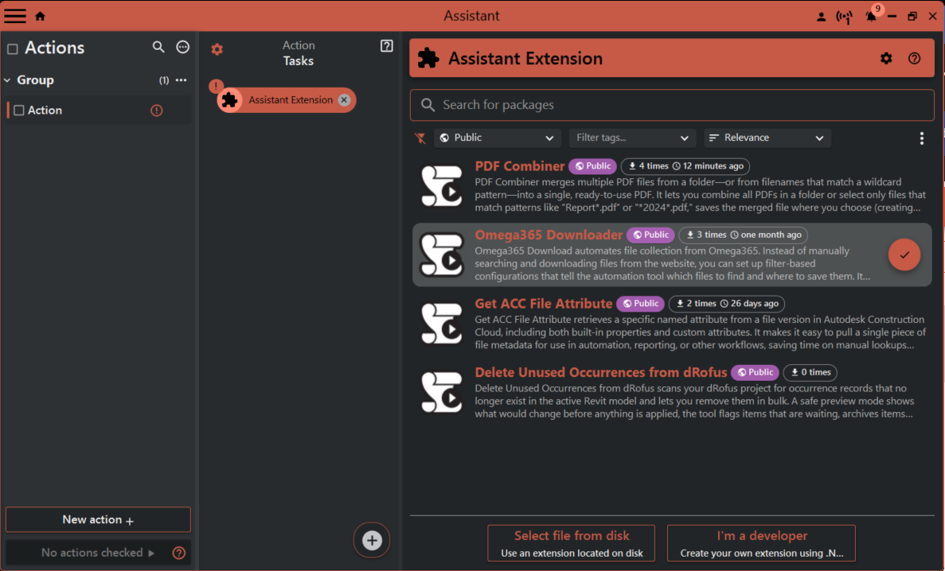Open the Assistant Extension help icon

click(914, 58)
